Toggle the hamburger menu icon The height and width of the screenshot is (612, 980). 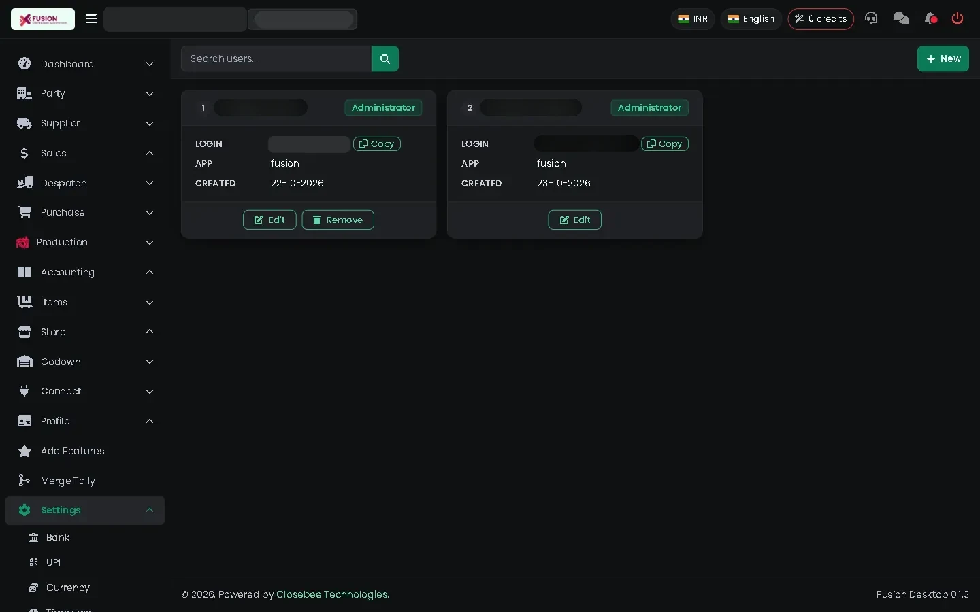coord(91,18)
